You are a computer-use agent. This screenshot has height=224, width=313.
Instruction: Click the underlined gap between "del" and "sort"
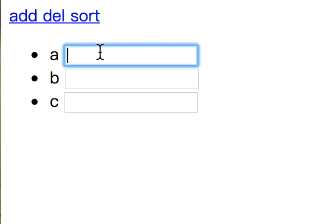[x=68, y=17]
